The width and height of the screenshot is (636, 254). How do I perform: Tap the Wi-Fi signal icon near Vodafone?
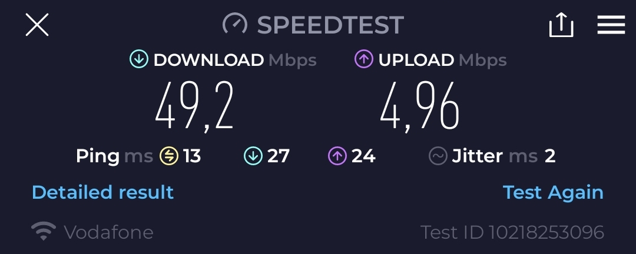44,231
